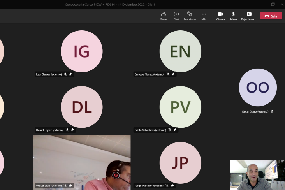Screen dimensions: 285x190
Task: Click the pin icon next to Jorge Planello
Action: coord(172,186)
